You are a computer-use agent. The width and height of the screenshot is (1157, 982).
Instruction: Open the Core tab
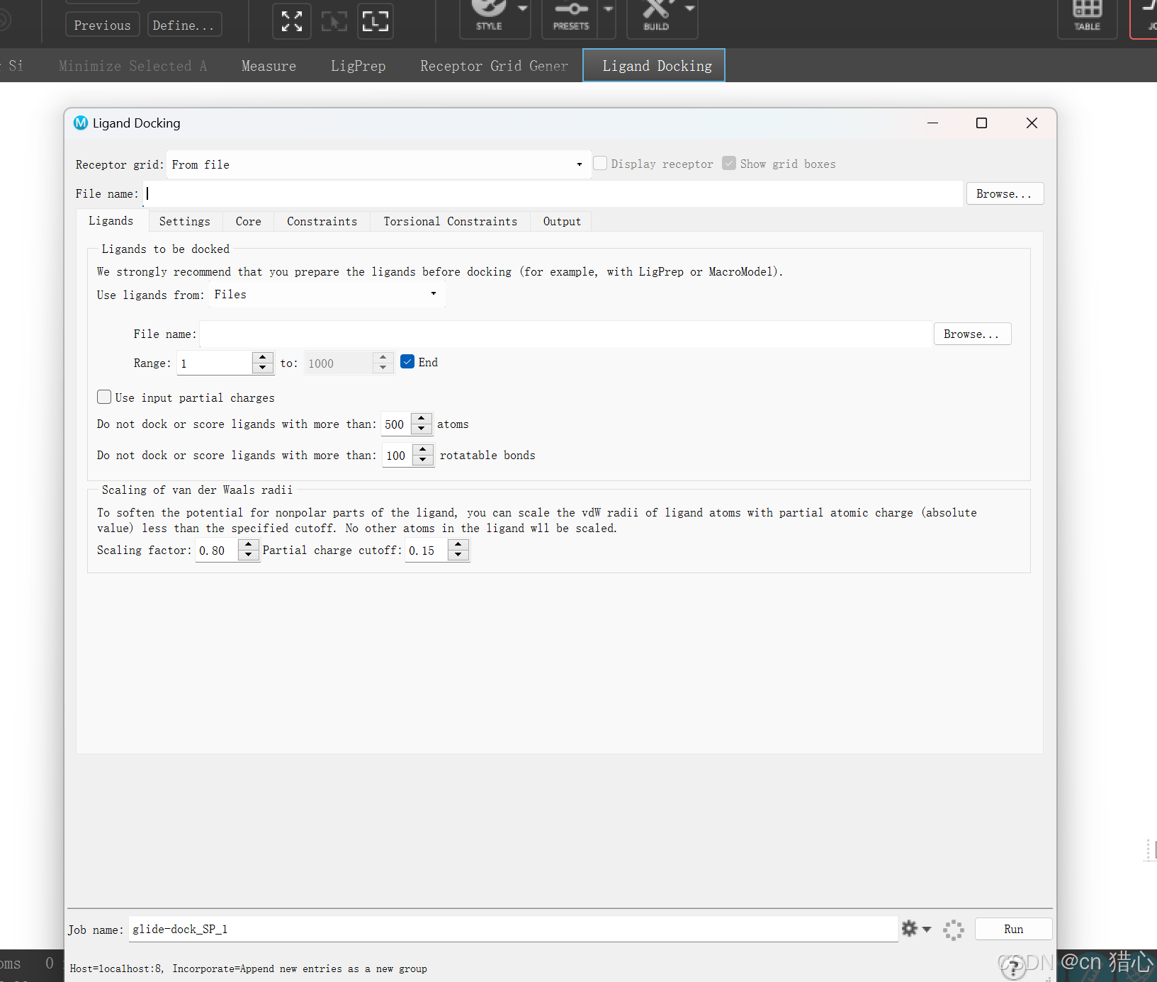tap(248, 222)
